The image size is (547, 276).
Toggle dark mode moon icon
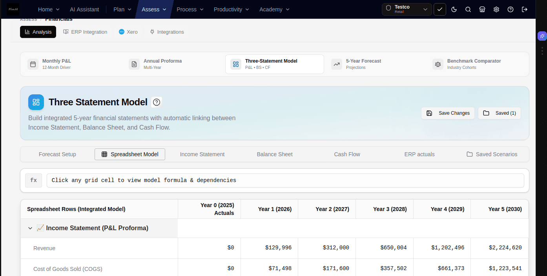tap(454, 9)
